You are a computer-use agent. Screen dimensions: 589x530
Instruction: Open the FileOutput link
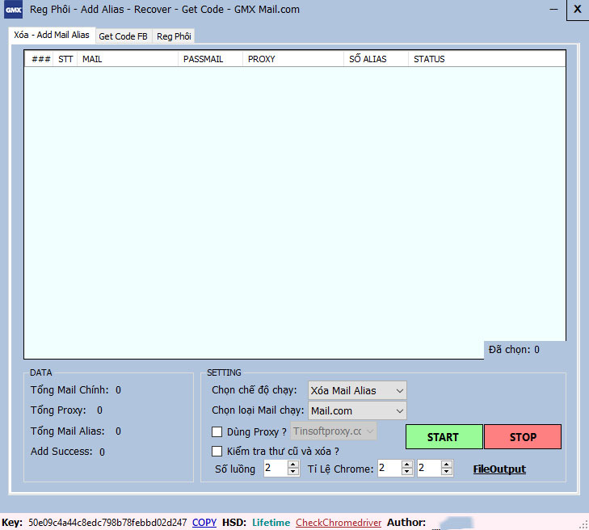[x=499, y=469]
